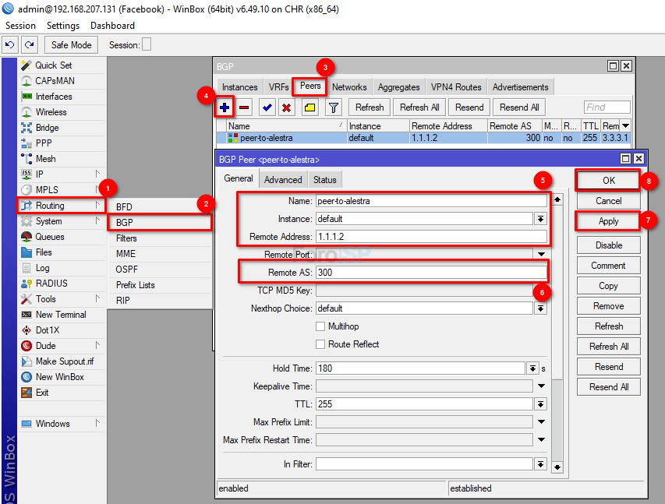Expand the Keepalive Time field arrow
Image resolution: width=665 pixels, height=504 pixels.
540,386
